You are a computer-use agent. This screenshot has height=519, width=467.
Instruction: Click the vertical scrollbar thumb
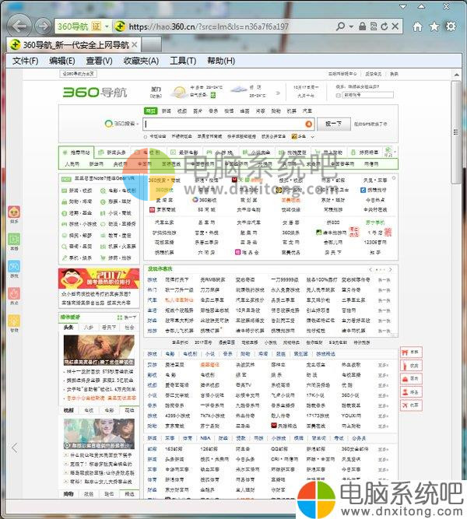[x=456, y=132]
